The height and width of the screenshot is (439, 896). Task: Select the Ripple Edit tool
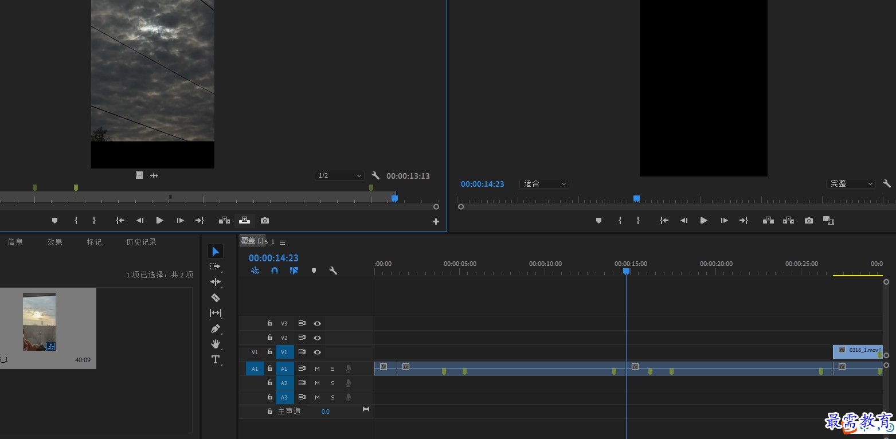tap(216, 282)
